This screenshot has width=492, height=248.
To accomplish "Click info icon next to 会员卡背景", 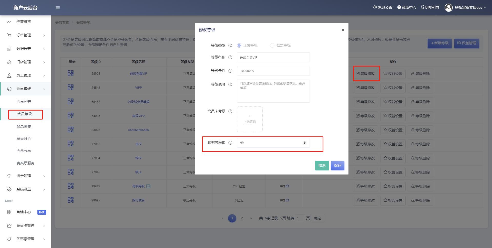I will (x=230, y=111).
